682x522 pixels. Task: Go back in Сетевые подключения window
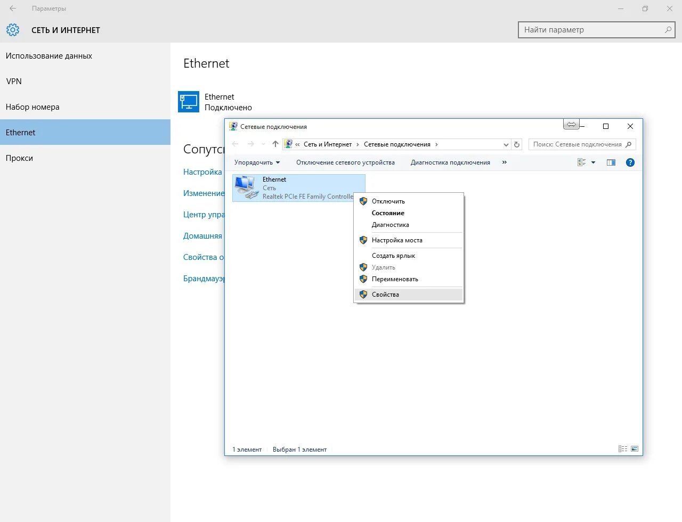click(236, 144)
